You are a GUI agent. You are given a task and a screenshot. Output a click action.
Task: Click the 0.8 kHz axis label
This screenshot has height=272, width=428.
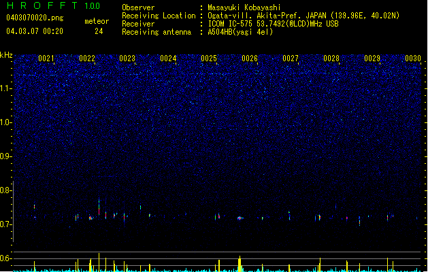(6, 190)
